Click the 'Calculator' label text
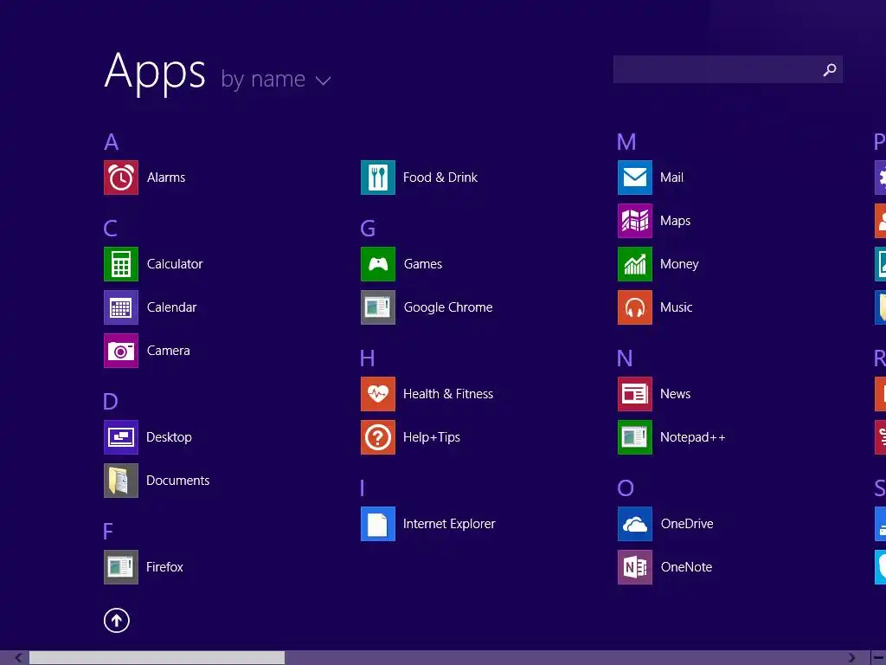This screenshot has height=665, width=886. click(175, 264)
